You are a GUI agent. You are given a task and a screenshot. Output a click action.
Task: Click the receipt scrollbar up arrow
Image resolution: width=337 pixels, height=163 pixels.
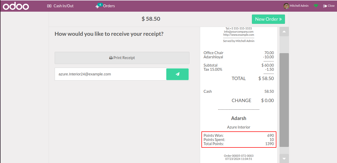coord(284,32)
